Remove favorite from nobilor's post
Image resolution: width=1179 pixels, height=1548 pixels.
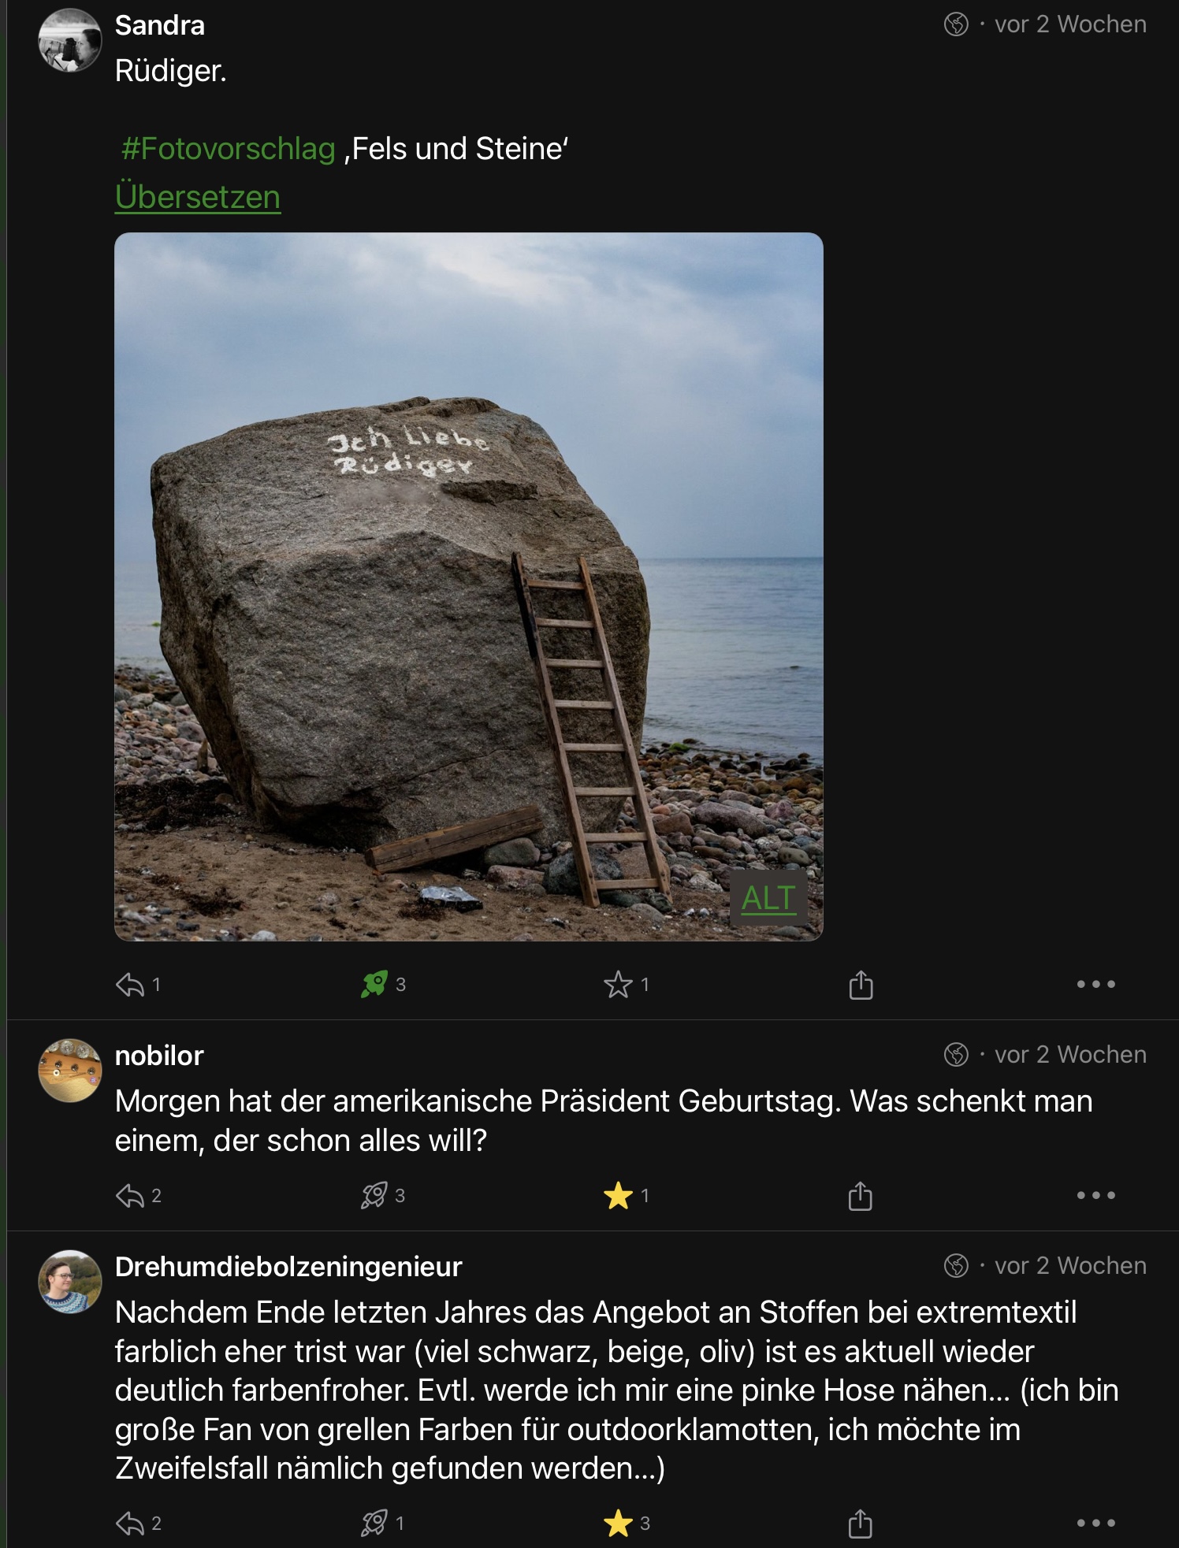tap(618, 1196)
